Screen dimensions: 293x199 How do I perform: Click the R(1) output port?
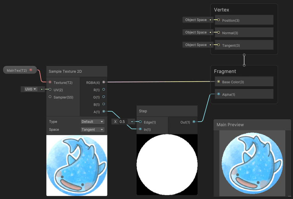(104, 90)
